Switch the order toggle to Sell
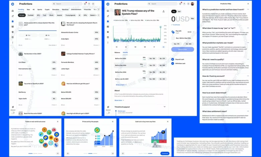The image size is (261, 157). coord(179,11)
